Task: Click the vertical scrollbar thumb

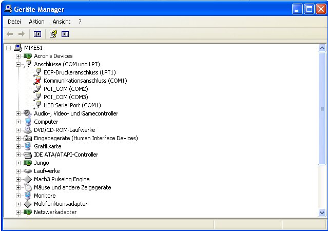Action: coord(322,109)
